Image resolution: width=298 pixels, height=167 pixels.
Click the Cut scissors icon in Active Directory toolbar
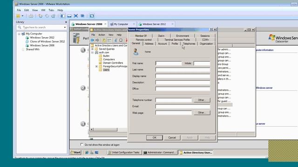[115, 40]
